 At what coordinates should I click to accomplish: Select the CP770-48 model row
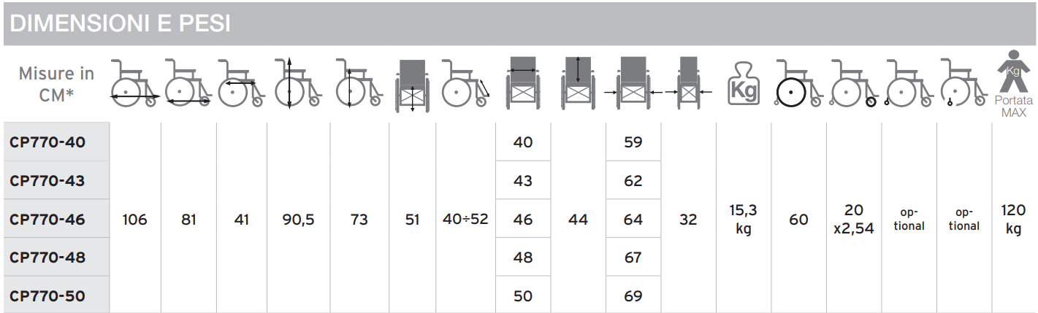click(x=48, y=258)
